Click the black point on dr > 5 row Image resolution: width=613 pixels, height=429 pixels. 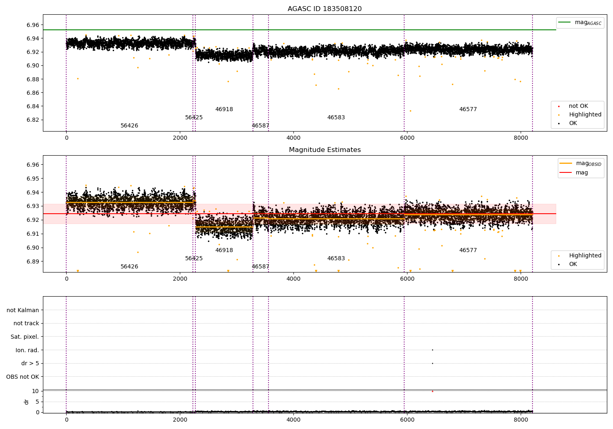(x=432, y=363)
